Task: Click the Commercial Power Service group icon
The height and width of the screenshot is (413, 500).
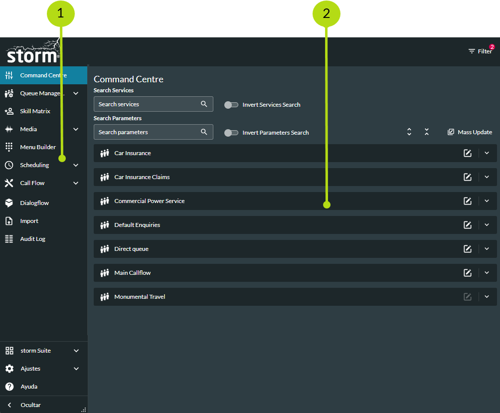Action: point(105,201)
